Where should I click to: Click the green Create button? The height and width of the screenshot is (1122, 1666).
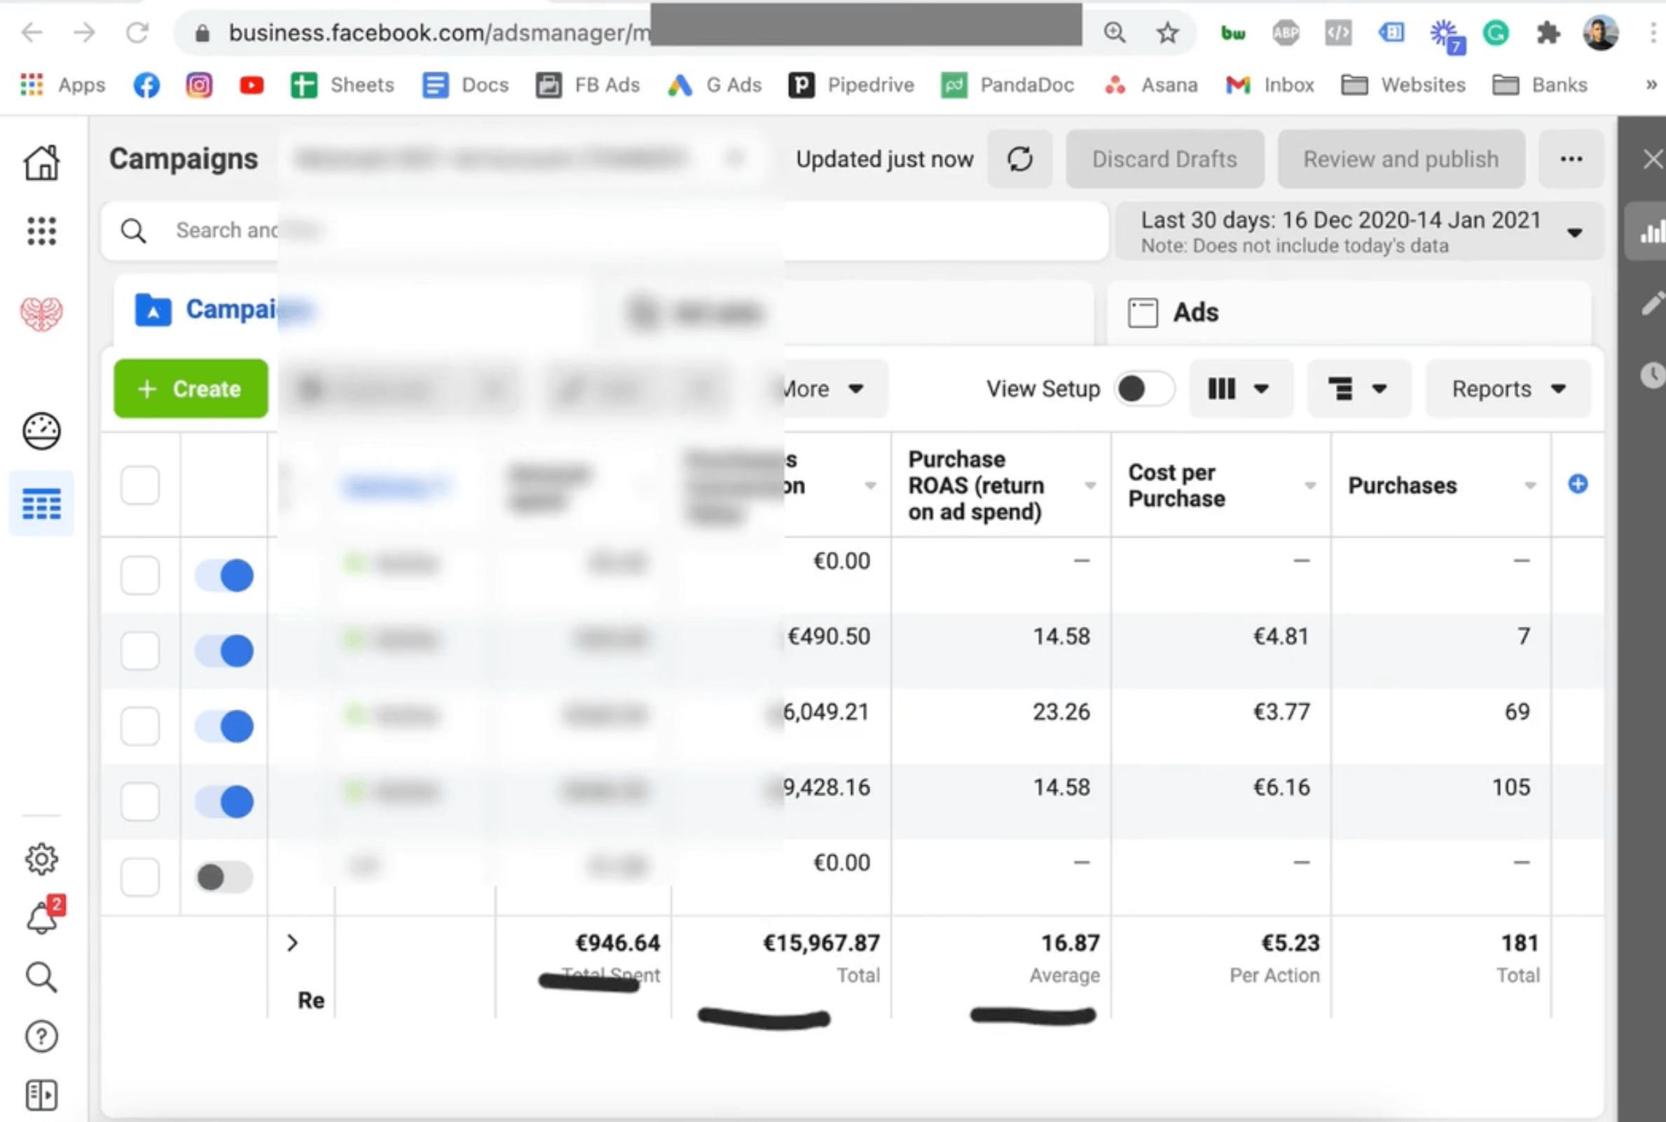click(191, 389)
